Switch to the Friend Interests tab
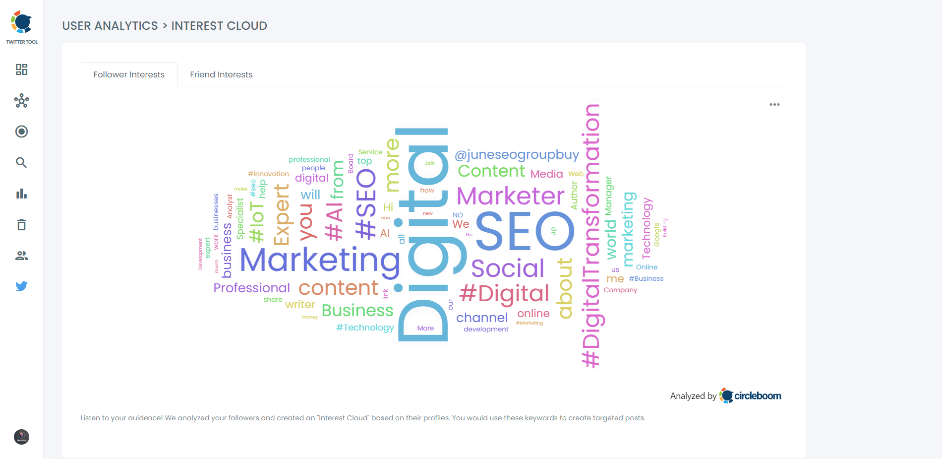The height and width of the screenshot is (459, 942). [221, 74]
